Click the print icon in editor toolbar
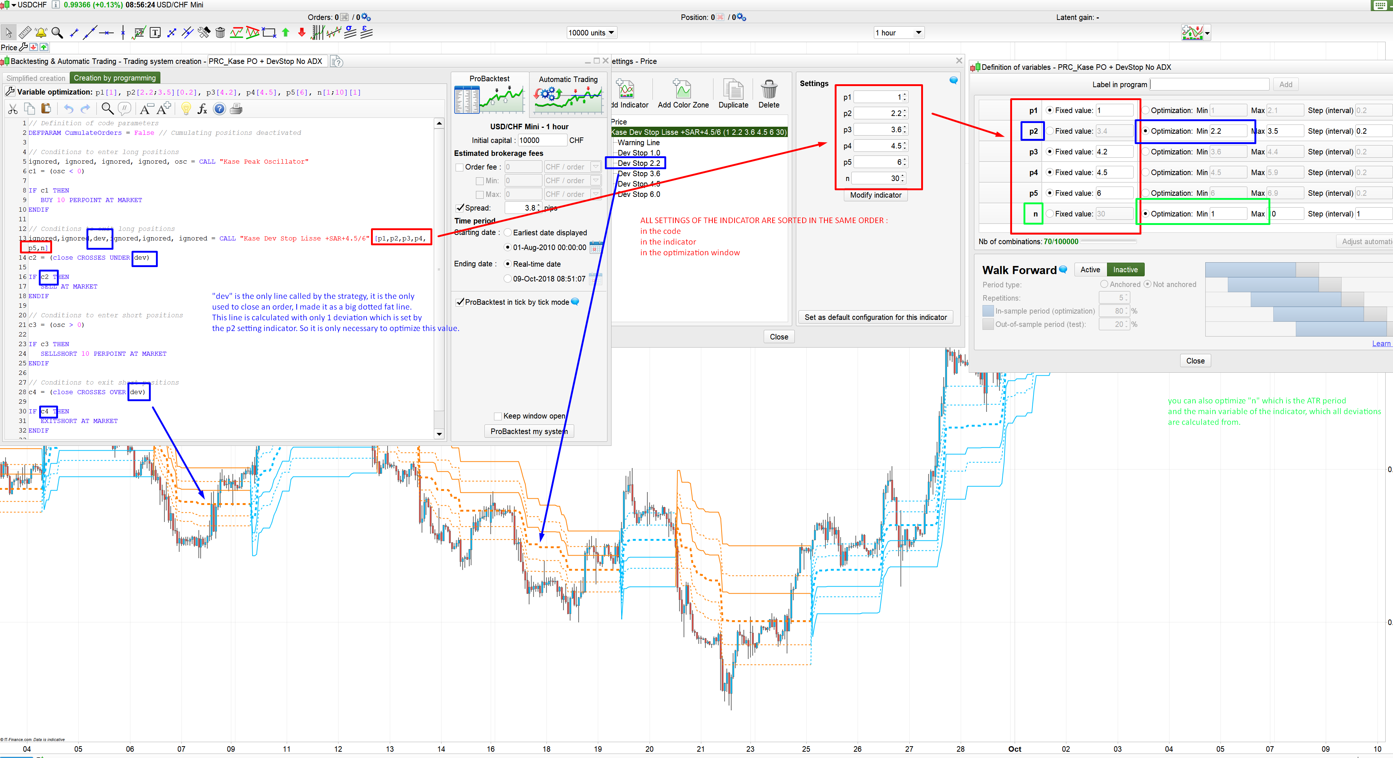 [x=236, y=109]
